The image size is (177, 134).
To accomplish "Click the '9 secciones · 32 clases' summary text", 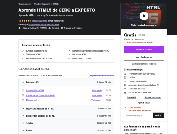I will pos(40,76).
